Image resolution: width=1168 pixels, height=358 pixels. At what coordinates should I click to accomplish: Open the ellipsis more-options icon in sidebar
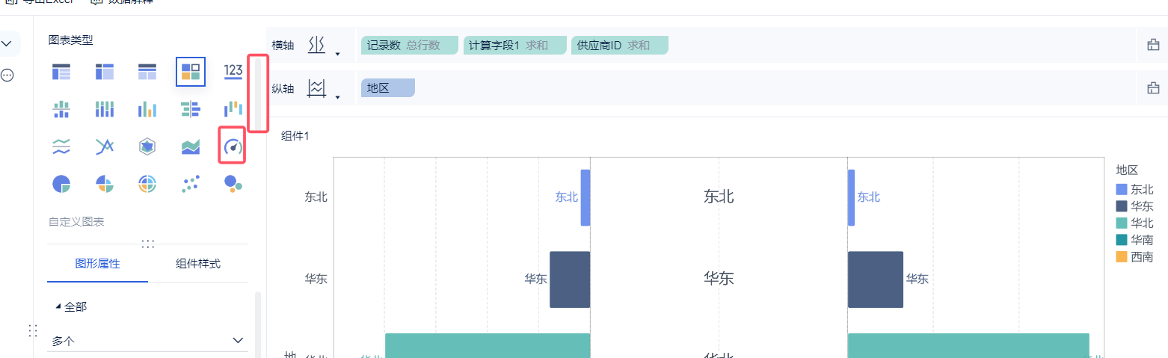[7, 75]
